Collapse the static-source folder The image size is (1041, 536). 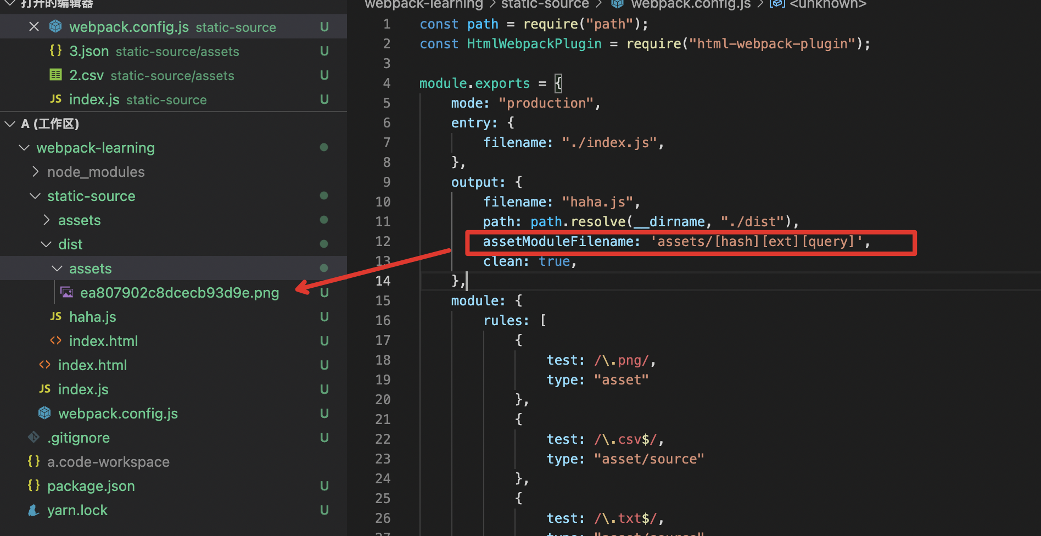[x=35, y=196]
